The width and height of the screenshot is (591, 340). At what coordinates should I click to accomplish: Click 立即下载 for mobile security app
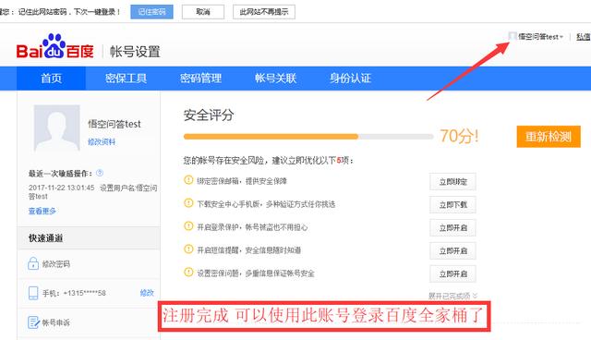tap(452, 205)
